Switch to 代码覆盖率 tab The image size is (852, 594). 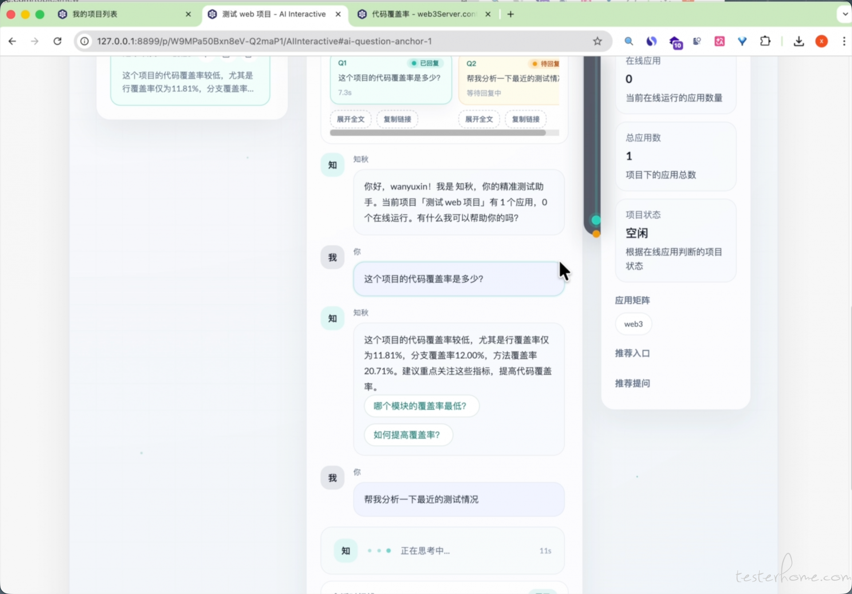pos(422,14)
